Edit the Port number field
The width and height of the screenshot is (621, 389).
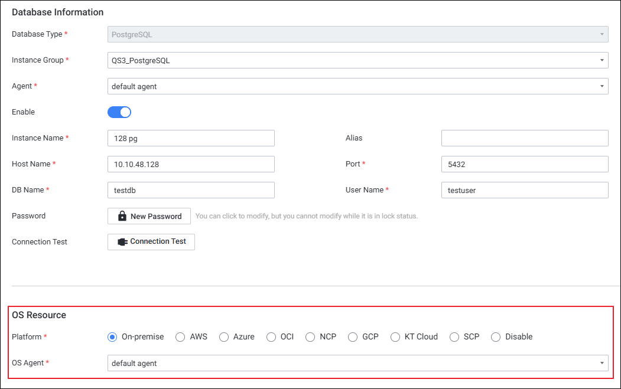pyautogui.click(x=524, y=164)
